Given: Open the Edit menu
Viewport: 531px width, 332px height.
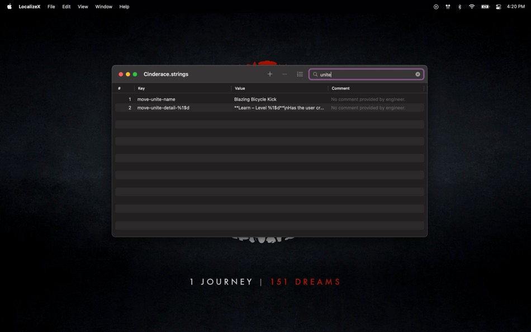Looking at the screenshot, I should click(67, 7).
